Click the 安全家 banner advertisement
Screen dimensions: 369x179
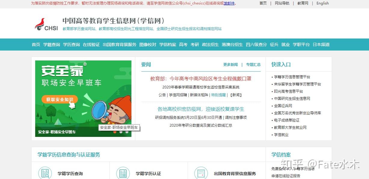tap(83, 99)
